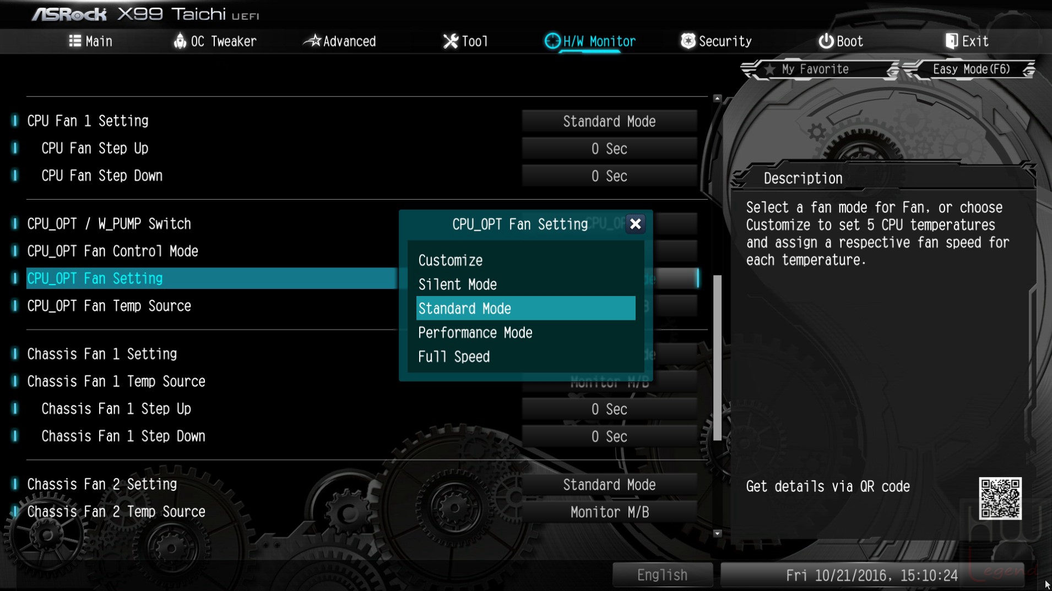Close the CPU_OPT Fan Setting popup
This screenshot has width=1052, height=591.
click(x=635, y=224)
